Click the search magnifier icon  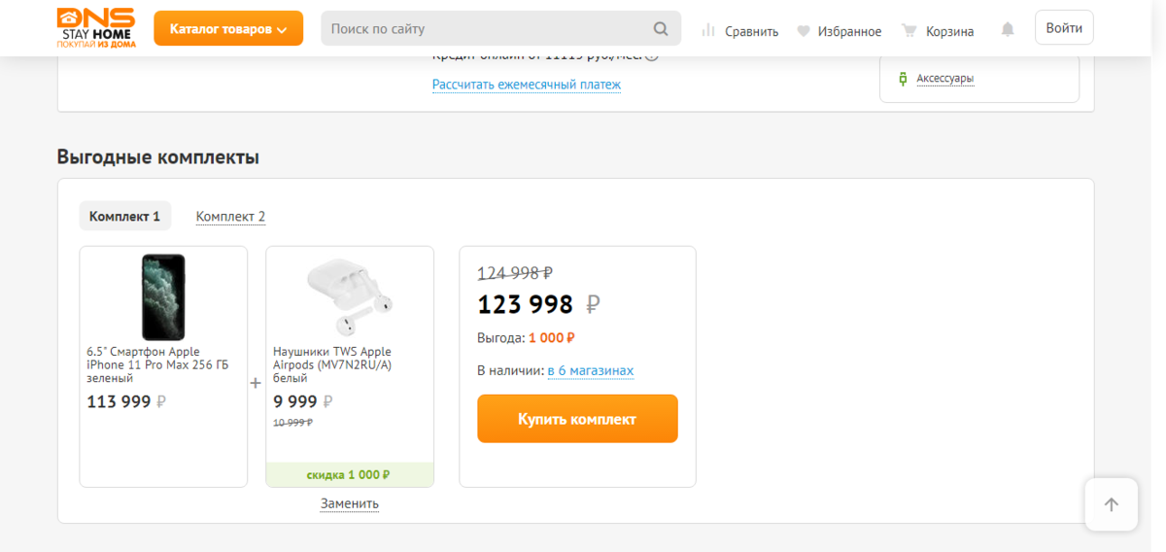(x=661, y=29)
